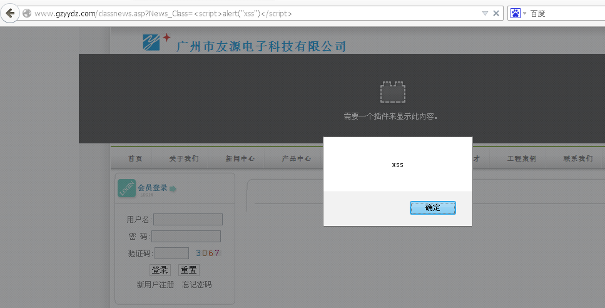The image size is (605, 308).
Task: Click the 密码 input field
Action: coord(186,236)
